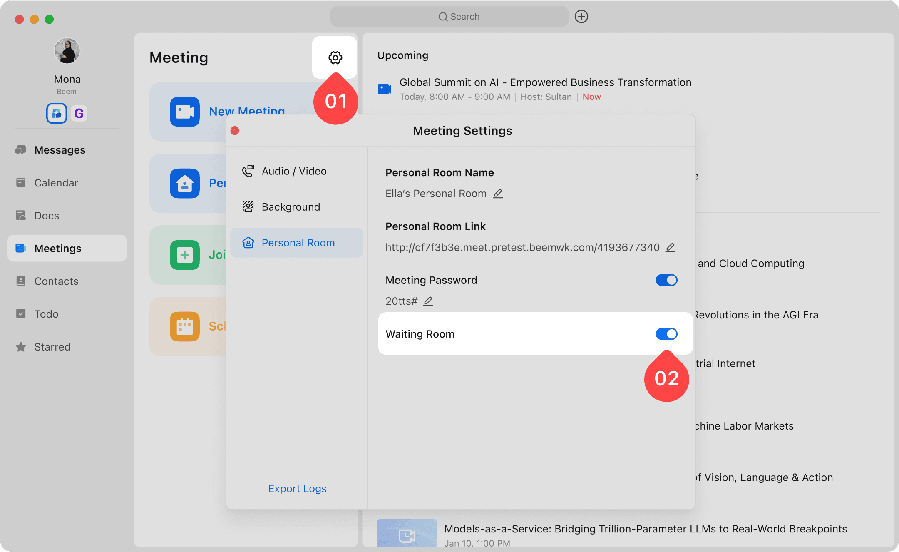The width and height of the screenshot is (899, 552).
Task: Disable the Meeting Password toggle
Action: click(666, 280)
